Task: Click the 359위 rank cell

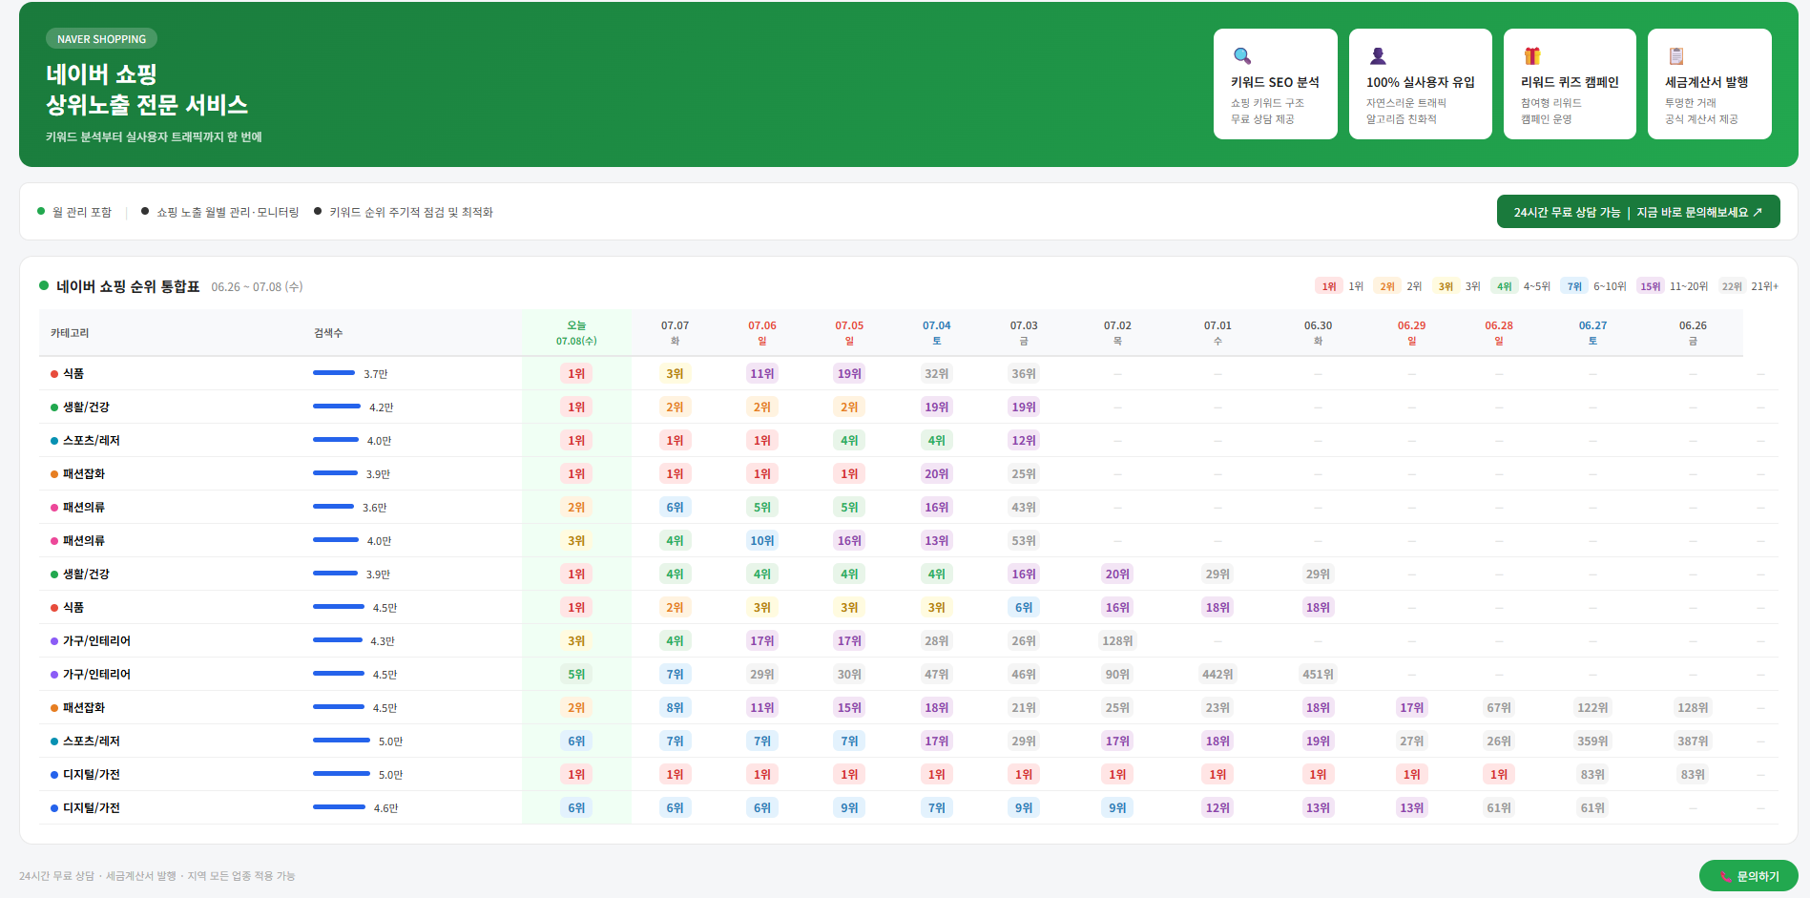Action: pyautogui.click(x=1592, y=741)
